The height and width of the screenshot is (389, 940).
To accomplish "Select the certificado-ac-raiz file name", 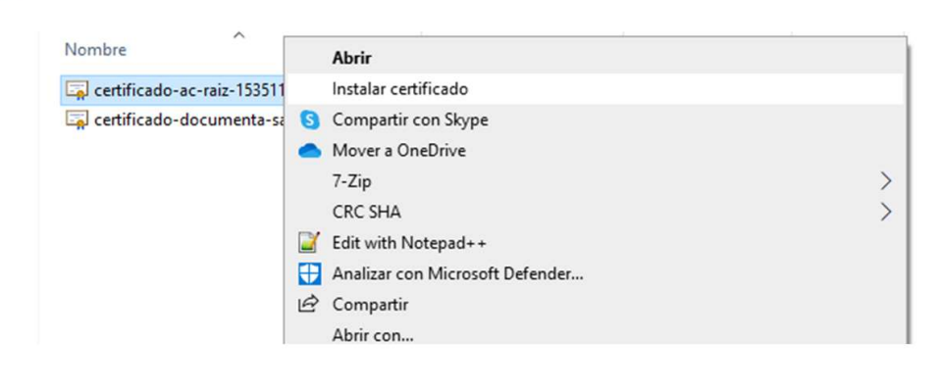I will (188, 90).
